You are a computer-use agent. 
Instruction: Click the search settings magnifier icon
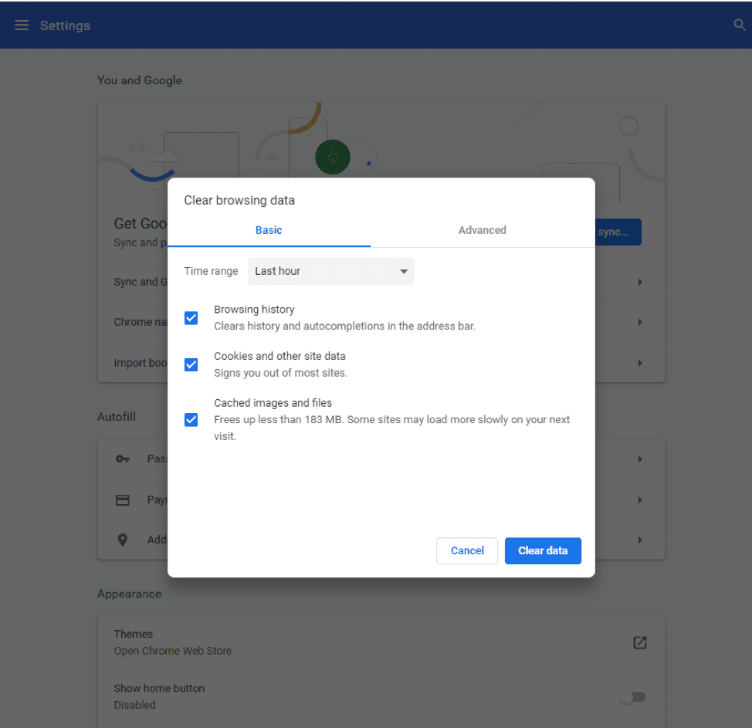point(739,25)
